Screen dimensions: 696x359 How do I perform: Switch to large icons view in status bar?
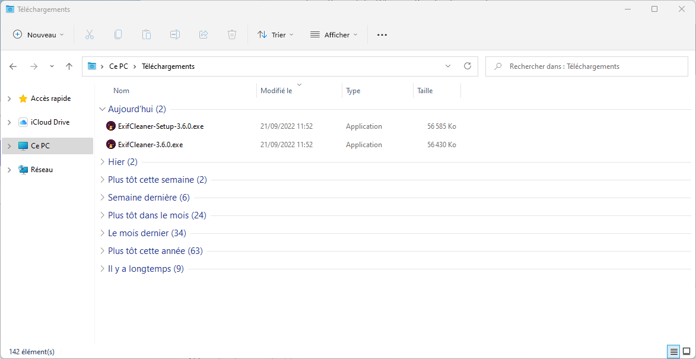[x=687, y=352]
